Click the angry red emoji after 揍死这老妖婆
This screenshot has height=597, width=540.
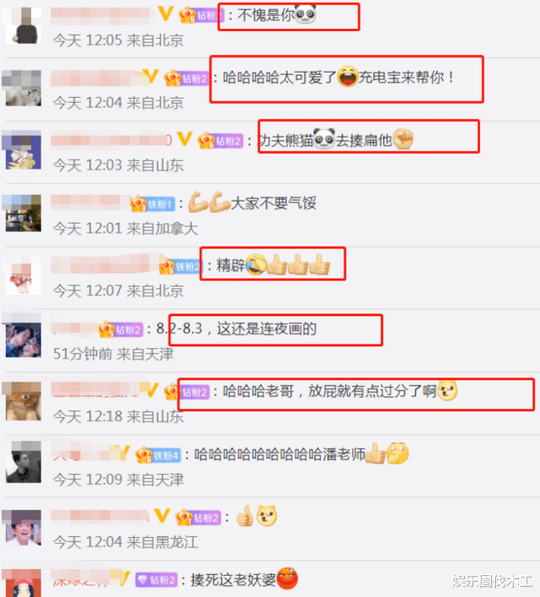pos(288,578)
